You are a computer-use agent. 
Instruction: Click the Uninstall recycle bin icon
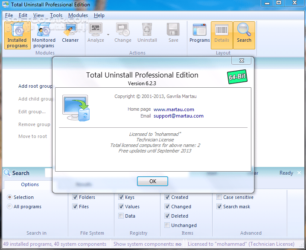point(147,29)
